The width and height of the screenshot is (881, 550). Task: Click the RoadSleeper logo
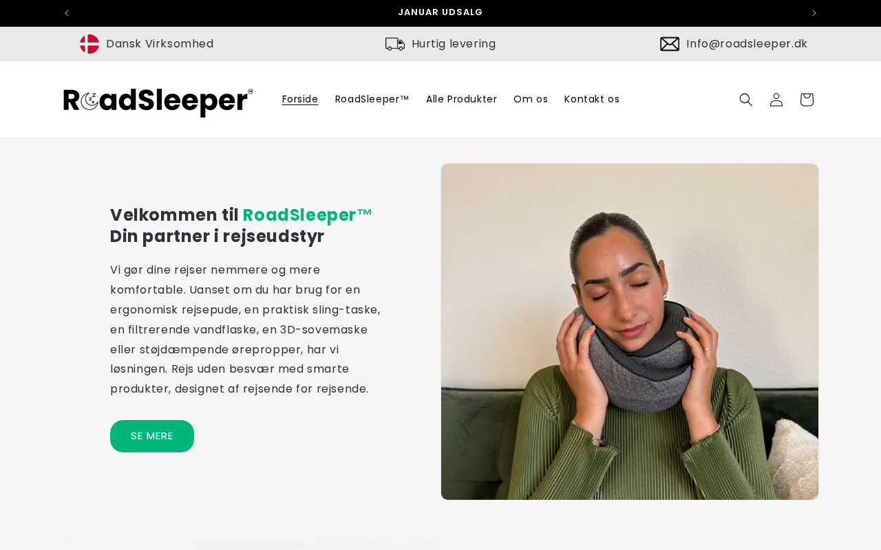pyautogui.click(x=158, y=102)
